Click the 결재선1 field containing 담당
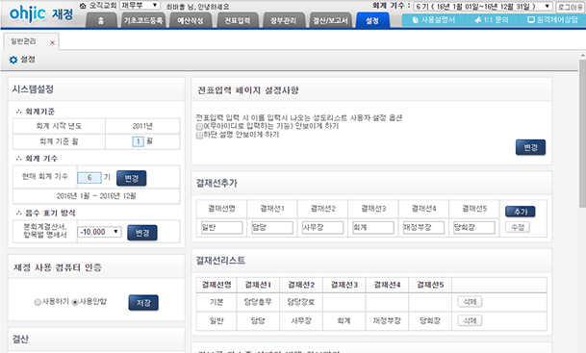This screenshot has width=586, height=353. pos(272,228)
